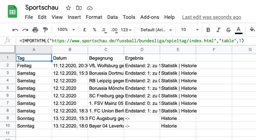The image size is (256, 140).
Task: Select column D header
Action: point(142,50)
